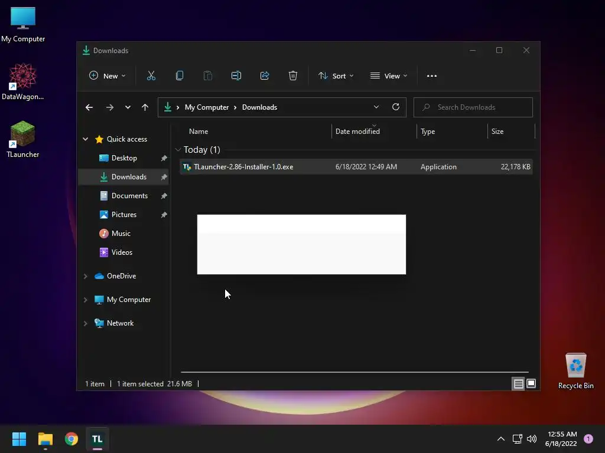Open the New item menu
Screen dimensions: 605x453
point(108,76)
